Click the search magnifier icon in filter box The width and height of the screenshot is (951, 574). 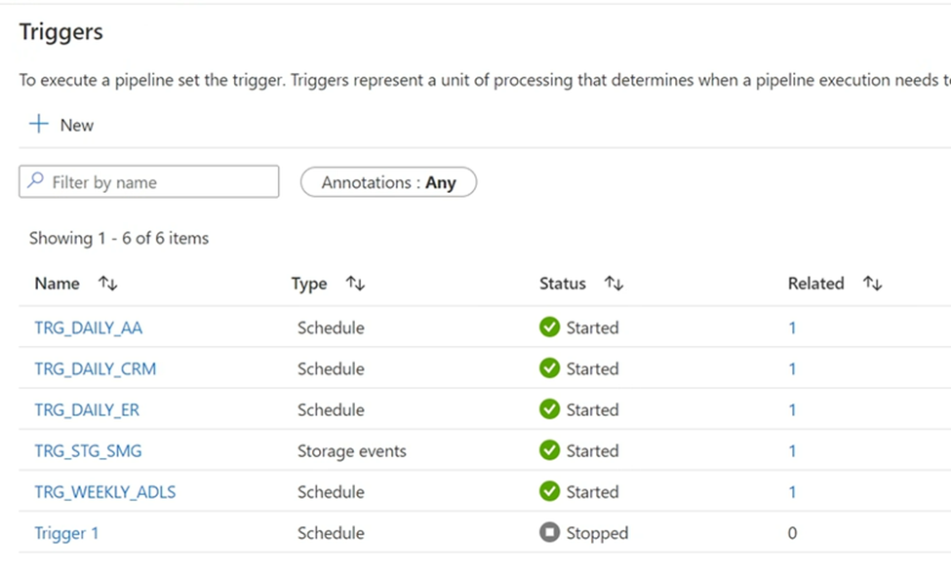click(x=36, y=181)
